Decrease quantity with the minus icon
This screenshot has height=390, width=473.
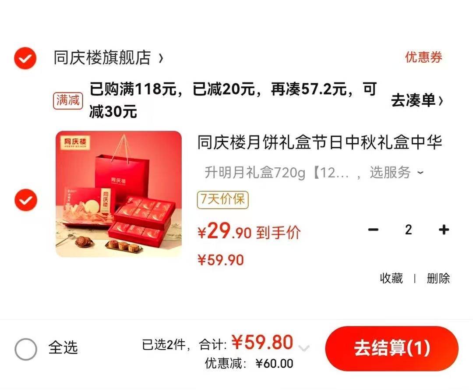[x=373, y=230]
